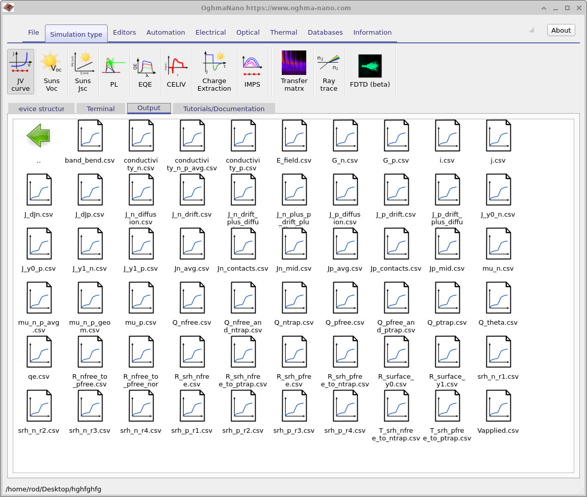Viewport: 587px width, 497px height.
Task: Open the Databases ribbon tab
Action: (x=325, y=32)
